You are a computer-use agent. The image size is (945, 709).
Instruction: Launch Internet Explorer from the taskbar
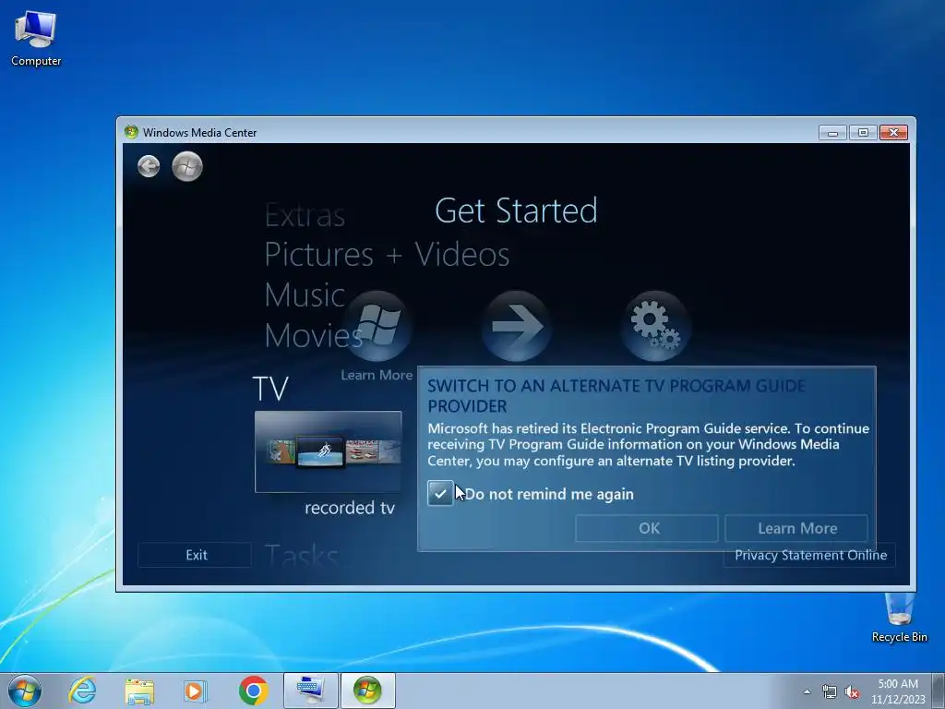82,691
